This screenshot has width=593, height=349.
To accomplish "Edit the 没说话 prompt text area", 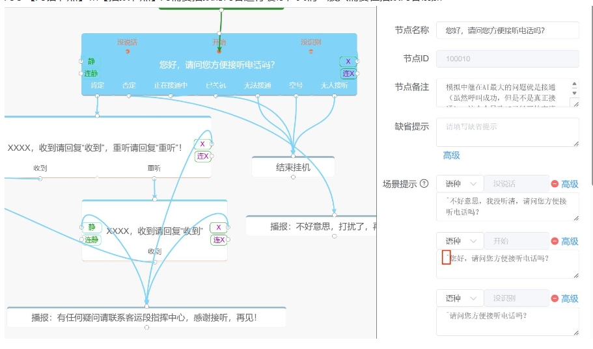I will (508, 207).
